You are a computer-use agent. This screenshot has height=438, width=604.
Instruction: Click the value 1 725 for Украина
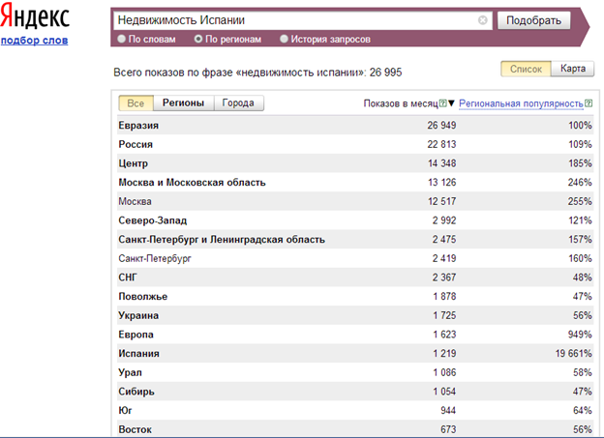pyautogui.click(x=444, y=315)
